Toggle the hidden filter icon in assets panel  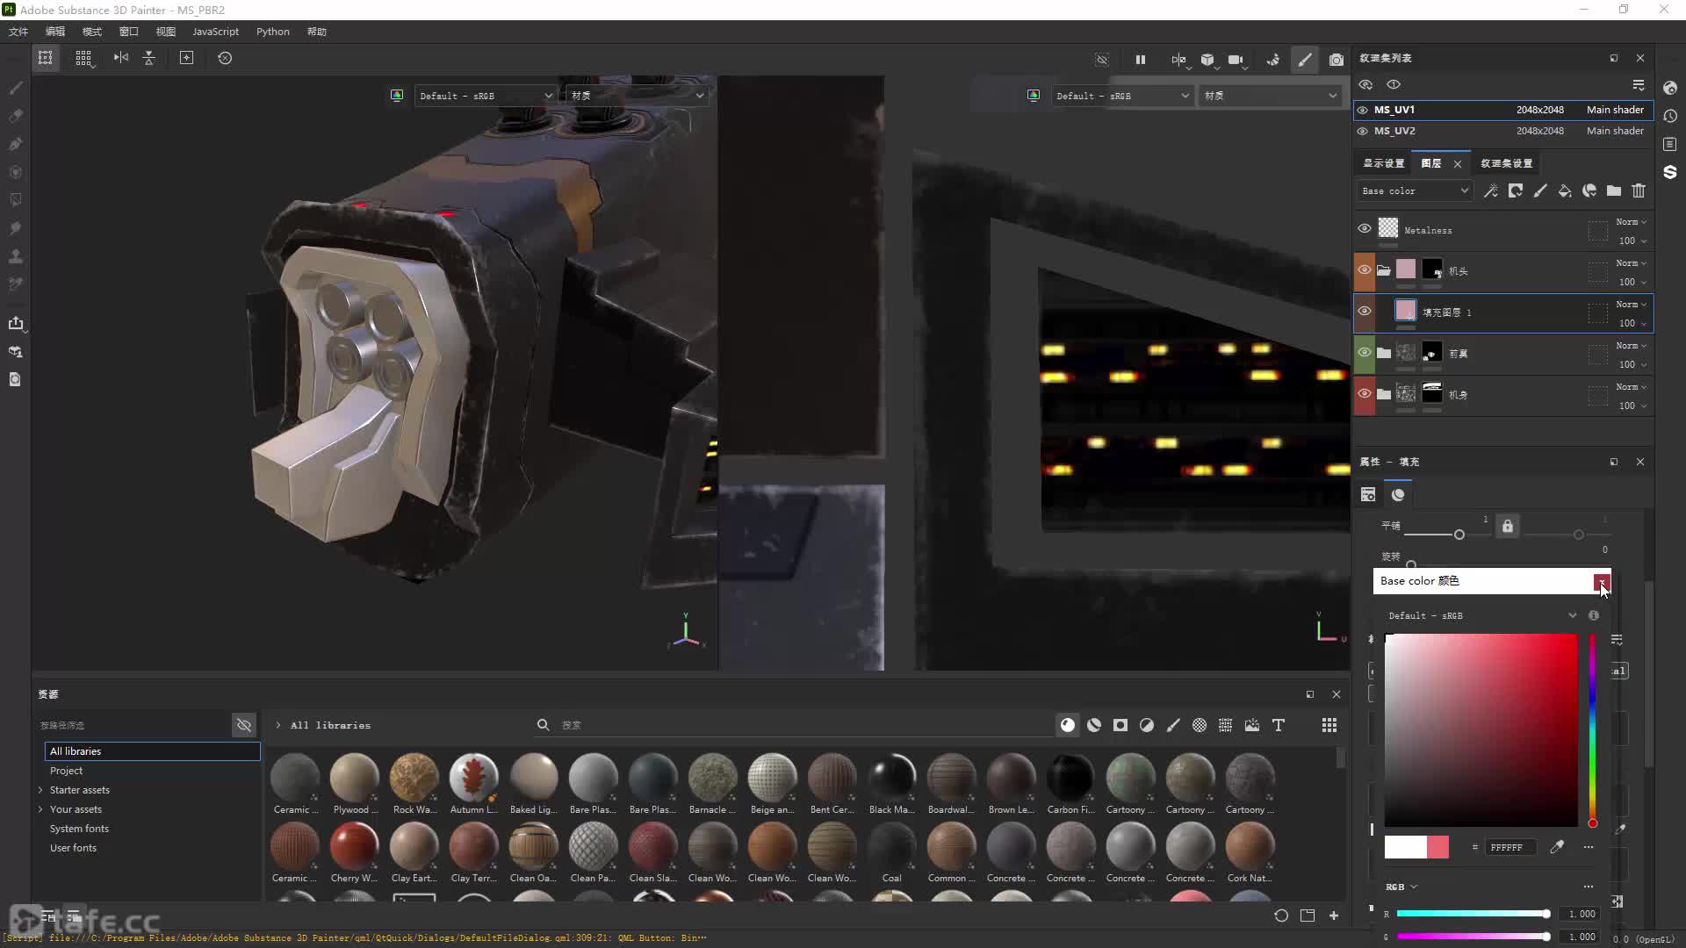tap(244, 725)
